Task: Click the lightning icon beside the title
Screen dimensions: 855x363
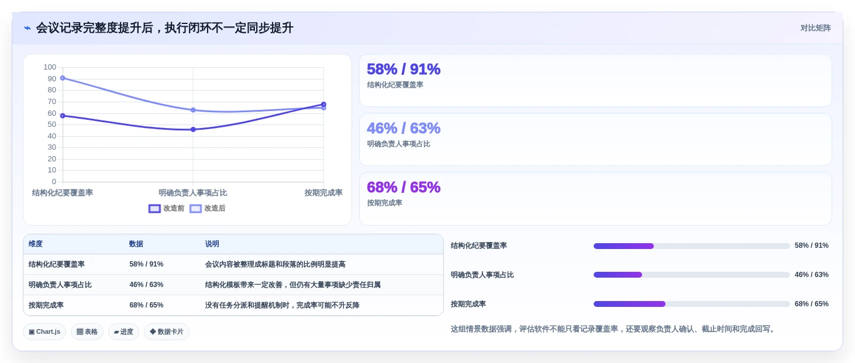Action: pos(27,28)
